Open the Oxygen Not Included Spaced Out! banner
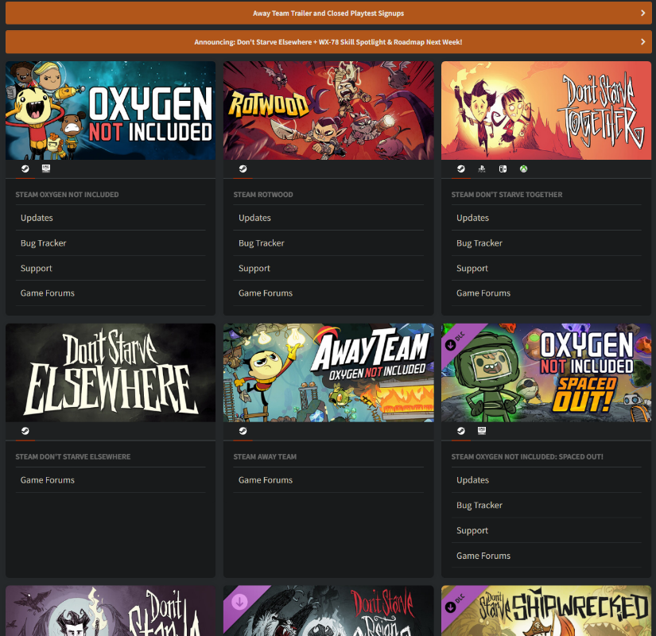The height and width of the screenshot is (636, 656). point(546,372)
